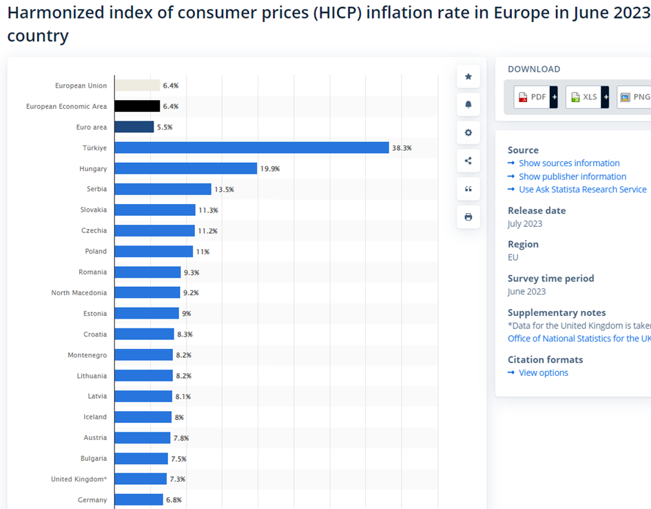Open Office of National Statistics link
651x509 pixels.
point(579,339)
